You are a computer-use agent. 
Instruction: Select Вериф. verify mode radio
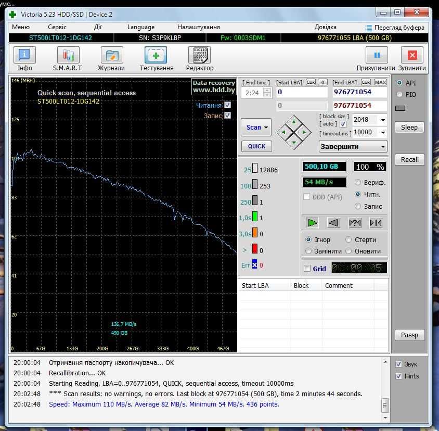tap(358, 182)
